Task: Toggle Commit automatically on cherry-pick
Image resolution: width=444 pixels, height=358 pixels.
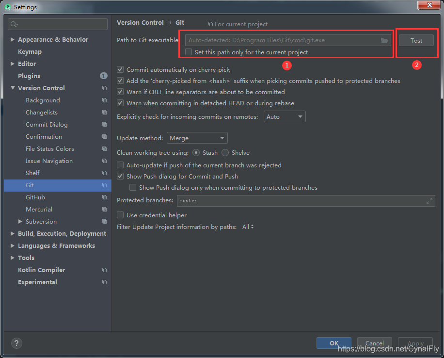Action: point(120,69)
